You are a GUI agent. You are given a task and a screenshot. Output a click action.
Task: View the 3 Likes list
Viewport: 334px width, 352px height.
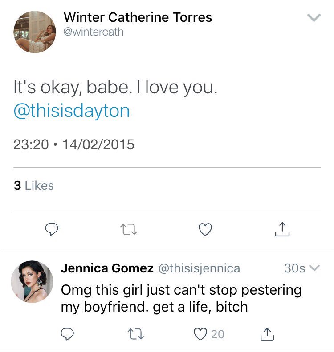33,185
